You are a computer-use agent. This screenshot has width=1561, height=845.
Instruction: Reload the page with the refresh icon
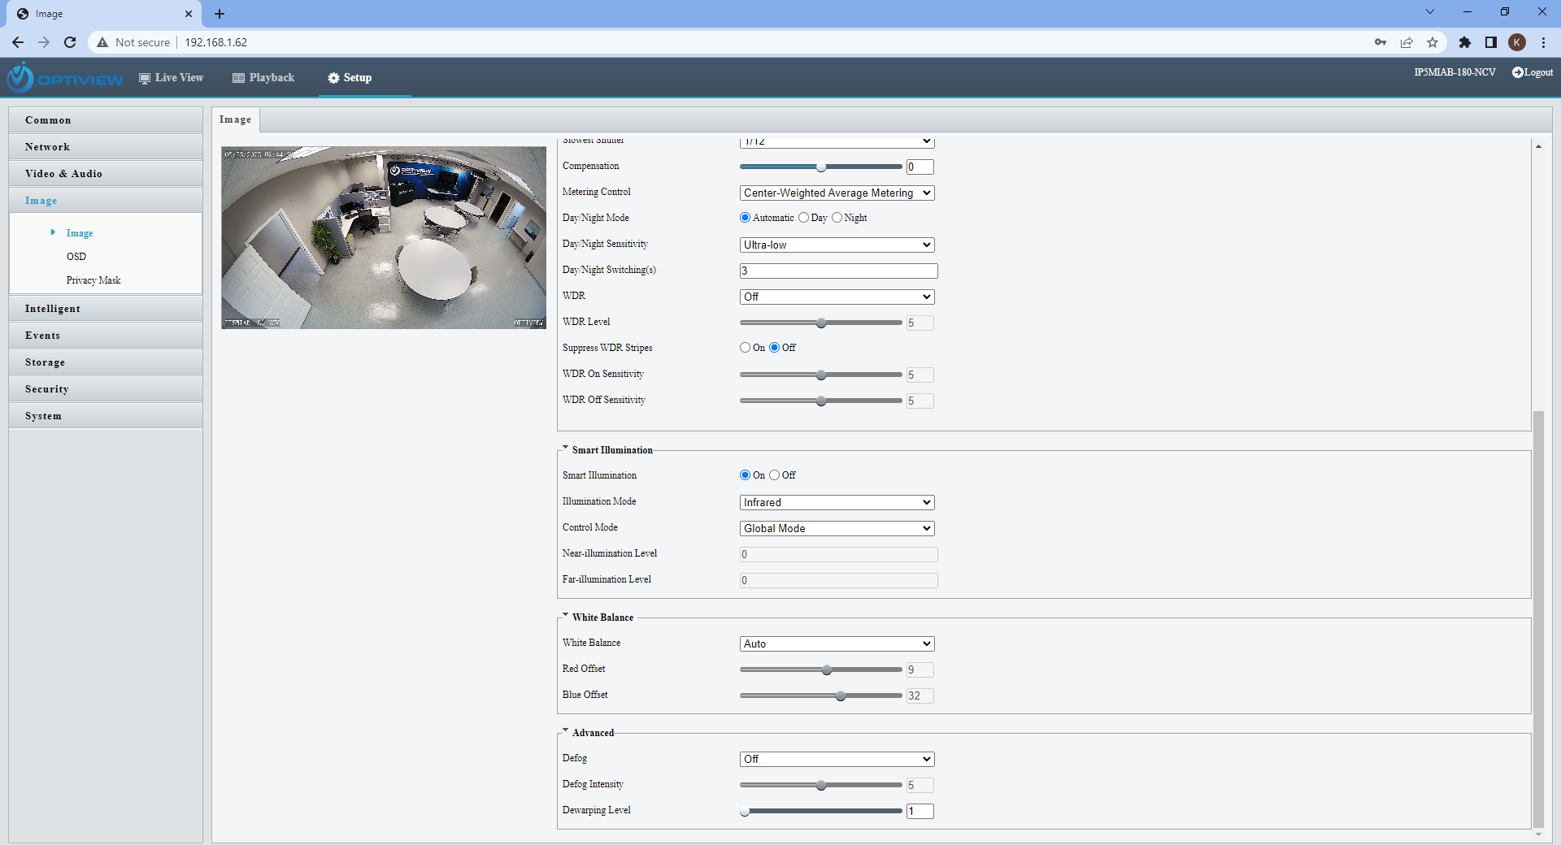point(70,42)
